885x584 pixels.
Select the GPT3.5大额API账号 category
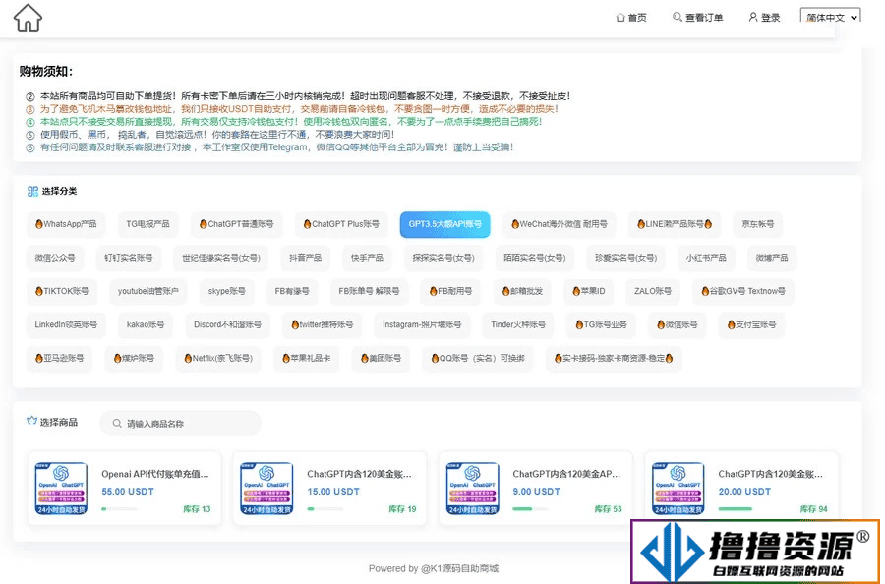pos(444,224)
